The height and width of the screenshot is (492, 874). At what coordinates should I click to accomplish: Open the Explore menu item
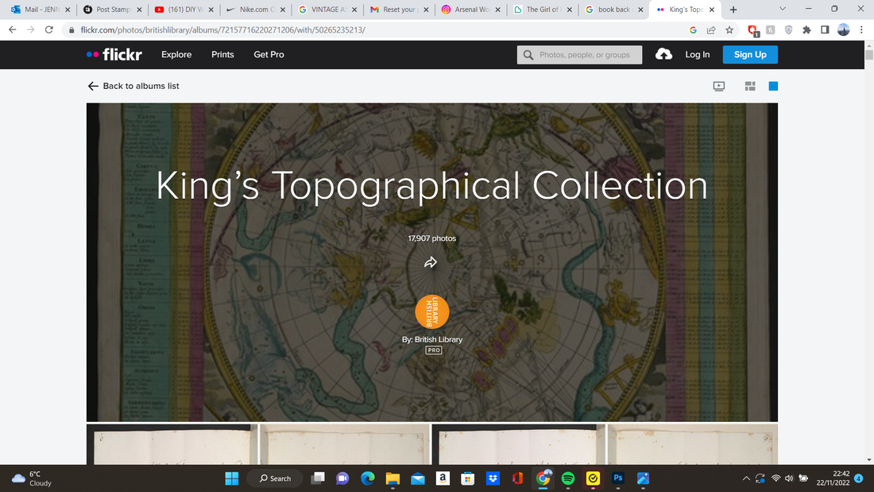click(x=176, y=55)
